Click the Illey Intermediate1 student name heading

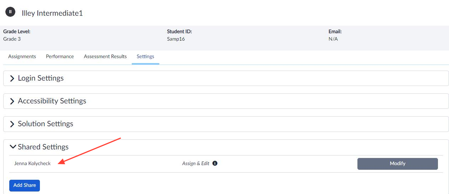click(52, 13)
